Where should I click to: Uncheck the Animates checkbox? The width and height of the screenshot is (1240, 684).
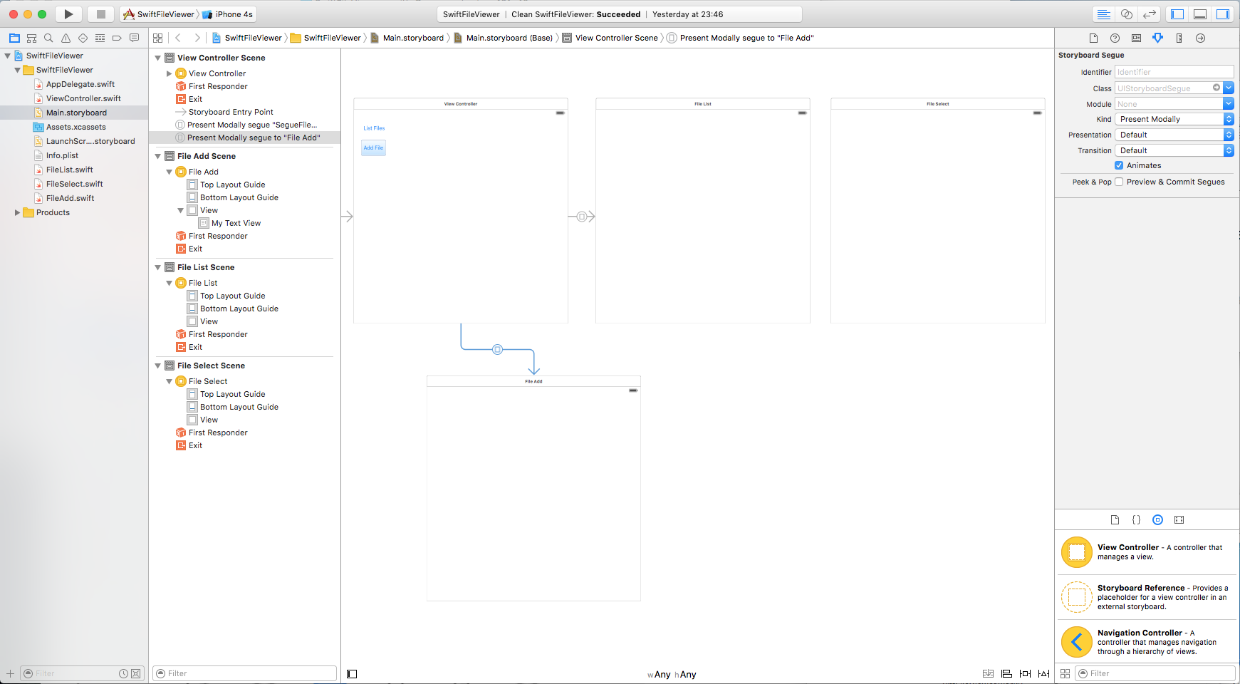1119,165
